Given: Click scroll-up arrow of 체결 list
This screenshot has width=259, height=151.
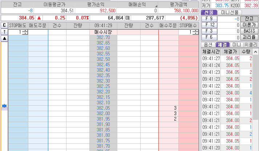Looking at the screenshot, I should click(x=255, y=52).
